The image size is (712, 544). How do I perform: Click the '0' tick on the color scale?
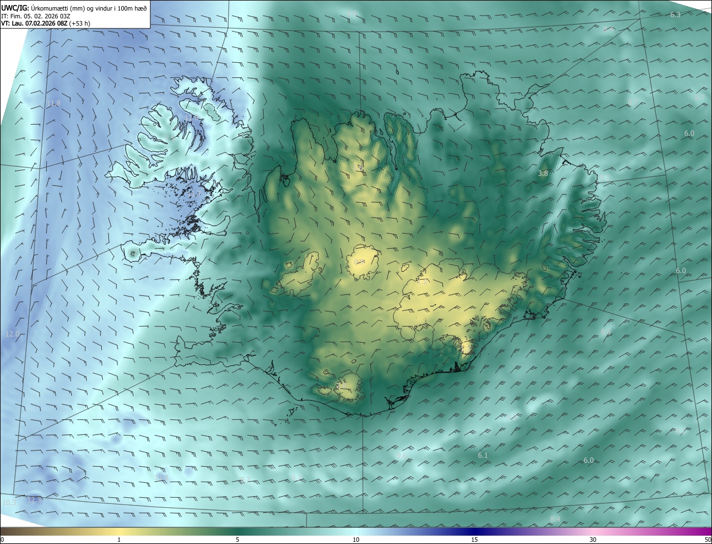tap(2, 540)
